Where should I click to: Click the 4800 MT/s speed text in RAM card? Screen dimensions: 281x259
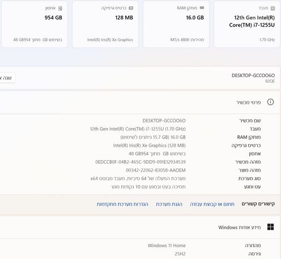187,40
